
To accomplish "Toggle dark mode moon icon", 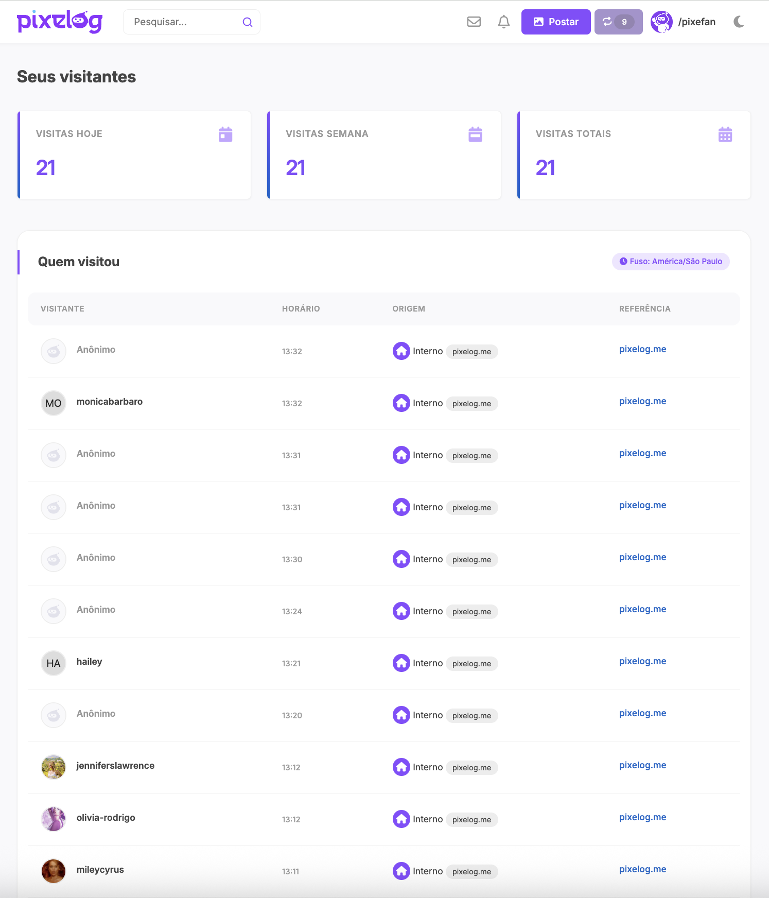I will [739, 22].
